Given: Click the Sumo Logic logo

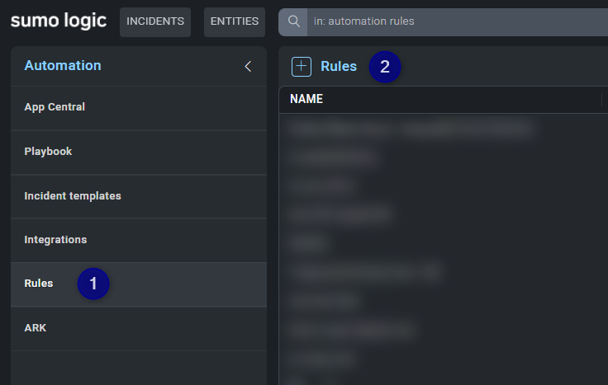Looking at the screenshot, I should click(58, 21).
